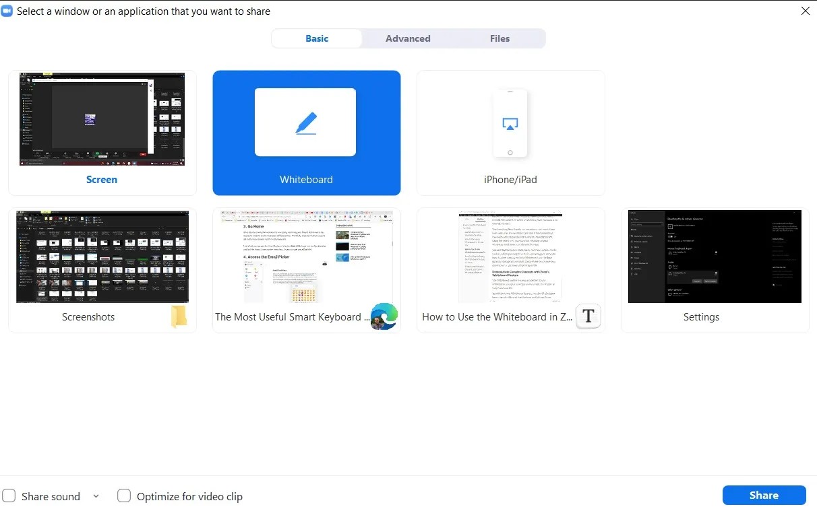Select the Whiteboard pencil icon
The height and width of the screenshot is (511, 817).
pos(306,123)
